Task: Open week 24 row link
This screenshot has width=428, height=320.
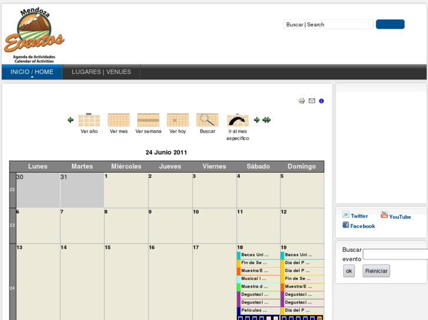Action: tap(12, 288)
